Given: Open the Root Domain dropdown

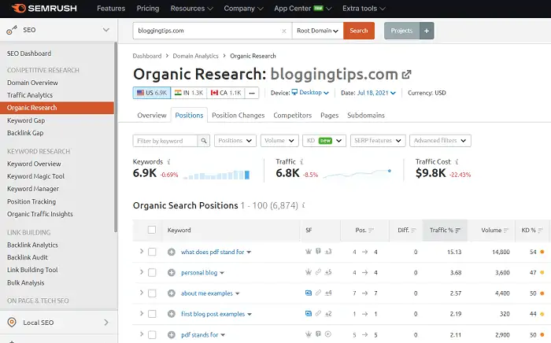Looking at the screenshot, I should 317,31.
